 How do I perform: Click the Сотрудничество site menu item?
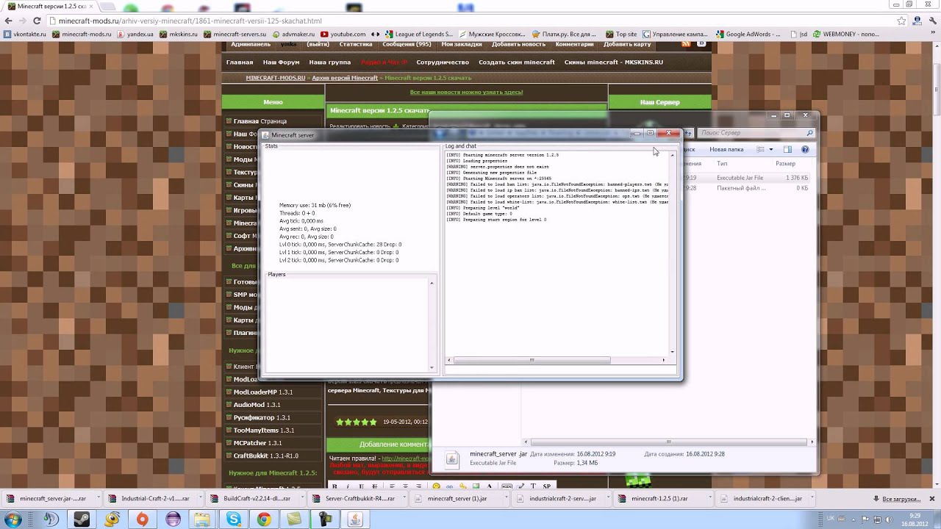coord(443,62)
